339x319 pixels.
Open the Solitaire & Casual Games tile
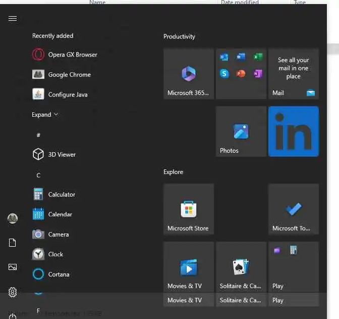(241, 267)
